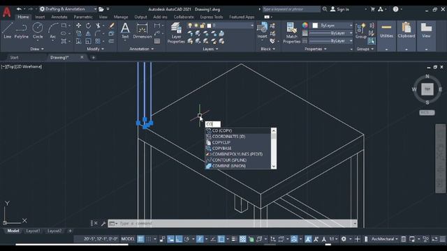Click the Rotate tool icon
Screen dimensions: 447x251
pyautogui.click(x=89, y=26)
